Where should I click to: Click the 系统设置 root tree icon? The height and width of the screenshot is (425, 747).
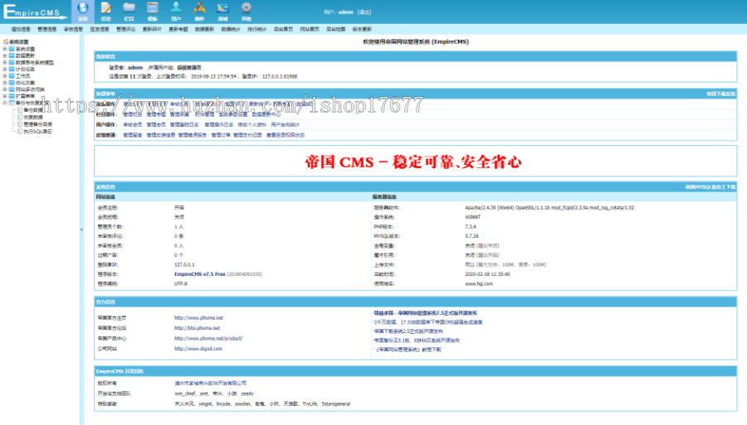(x=6, y=41)
